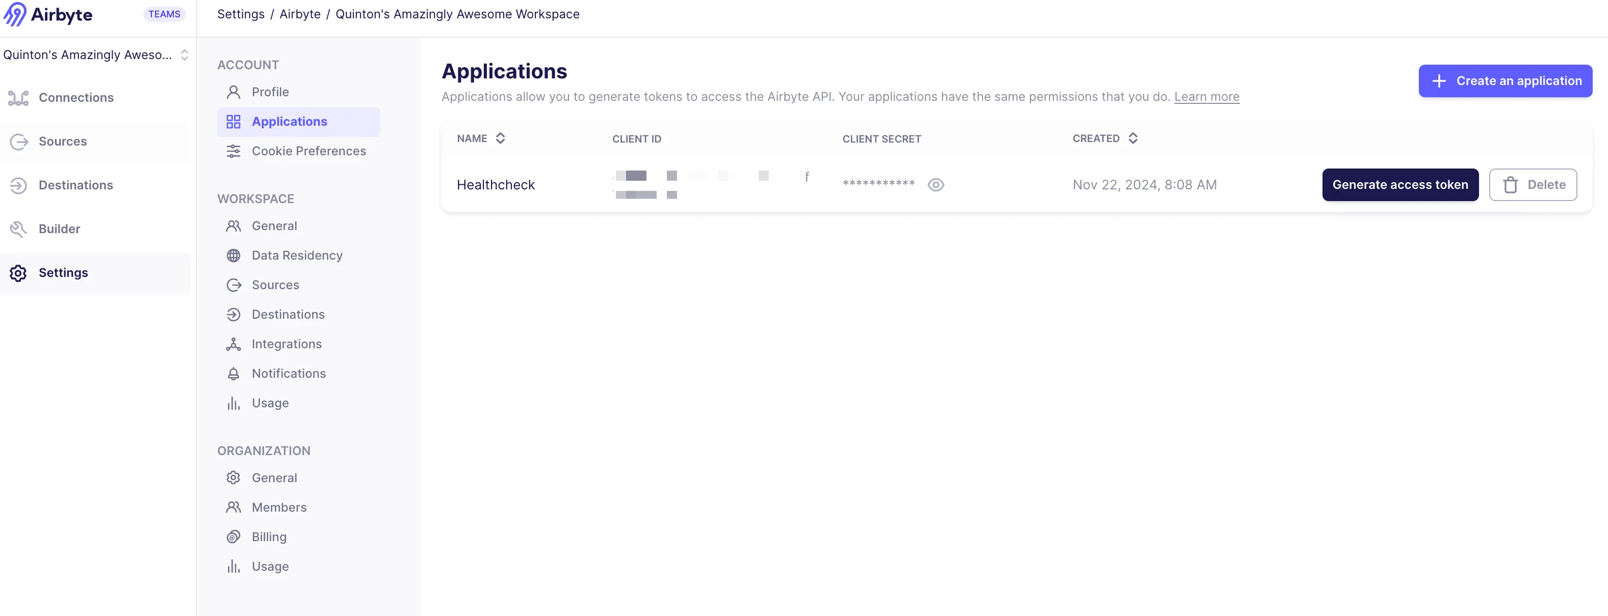Click the Airbyte breadcrumb link
The height and width of the screenshot is (616, 1608).
pyautogui.click(x=300, y=14)
